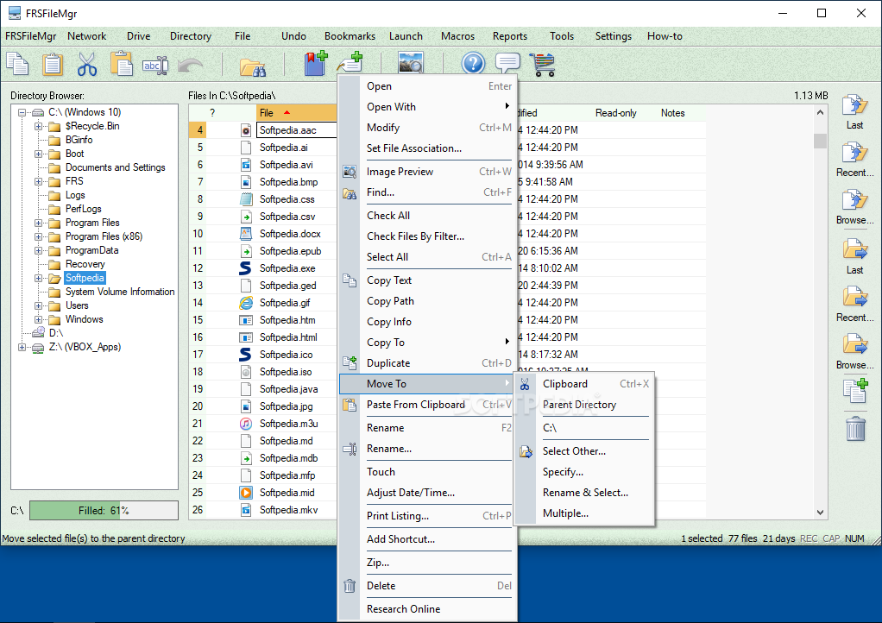This screenshot has width=882, height=623.
Task: Expand the $Recycle.Bin tree node
Action: click(38, 127)
